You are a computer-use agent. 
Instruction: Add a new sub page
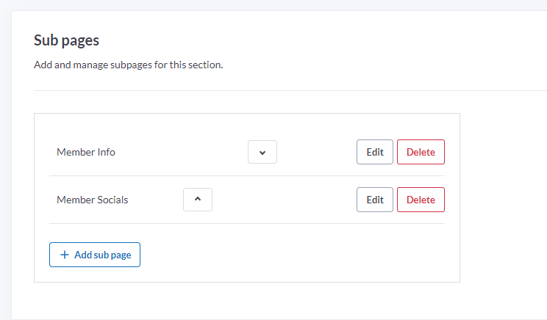tap(95, 255)
